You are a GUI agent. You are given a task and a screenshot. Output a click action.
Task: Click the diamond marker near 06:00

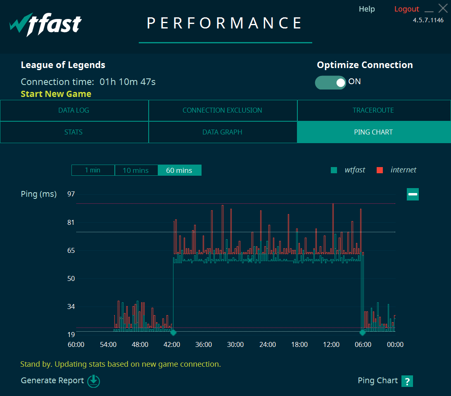coord(363,333)
